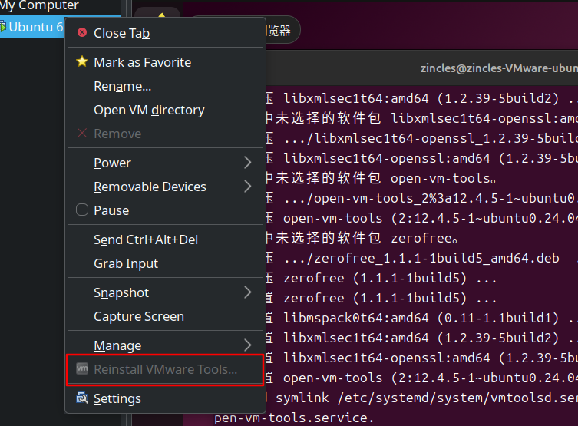Viewport: 578px width, 426px height.
Task: Open the Manage menu entry
Action: click(x=165, y=345)
